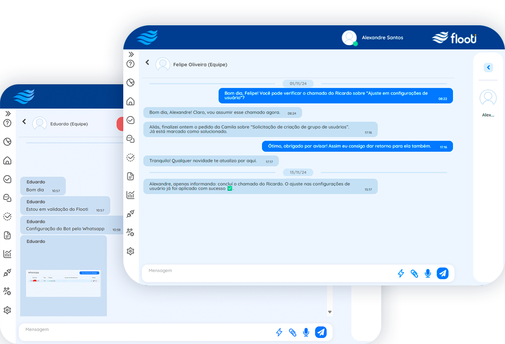Go to the home icon in front sidebar
505x344 pixels.
[x=131, y=101]
